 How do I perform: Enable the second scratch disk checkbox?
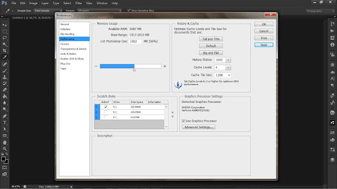pyautogui.click(x=105, y=112)
